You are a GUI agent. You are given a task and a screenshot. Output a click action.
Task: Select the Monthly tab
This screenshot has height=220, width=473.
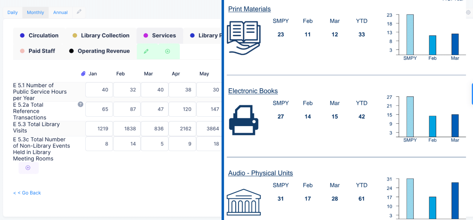pos(35,13)
